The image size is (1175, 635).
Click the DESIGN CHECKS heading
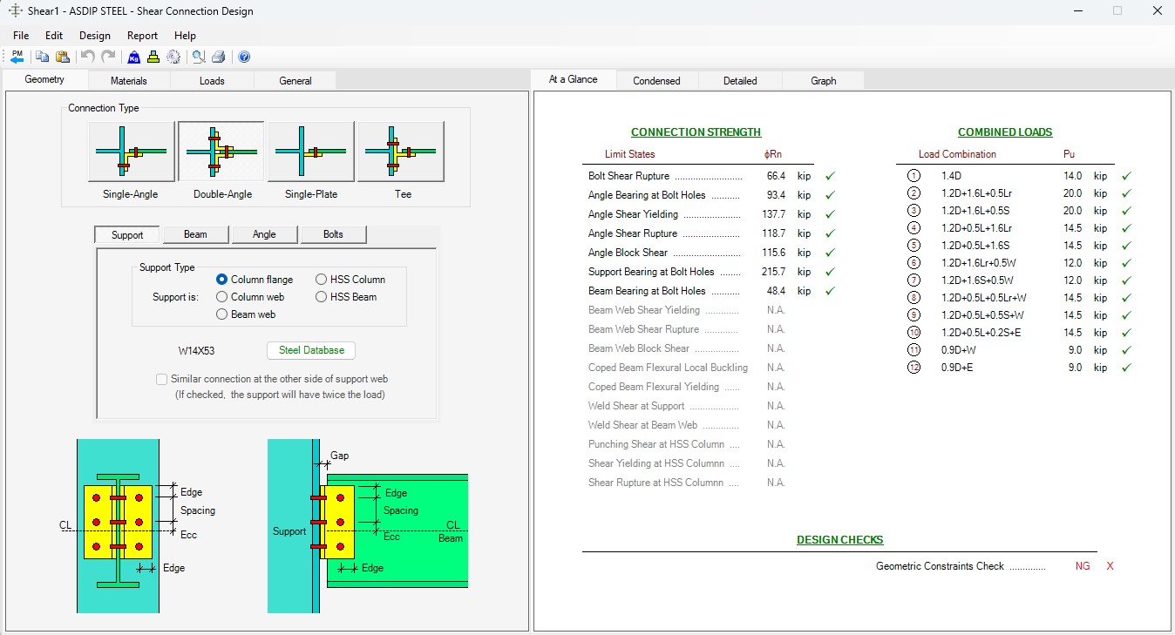839,540
